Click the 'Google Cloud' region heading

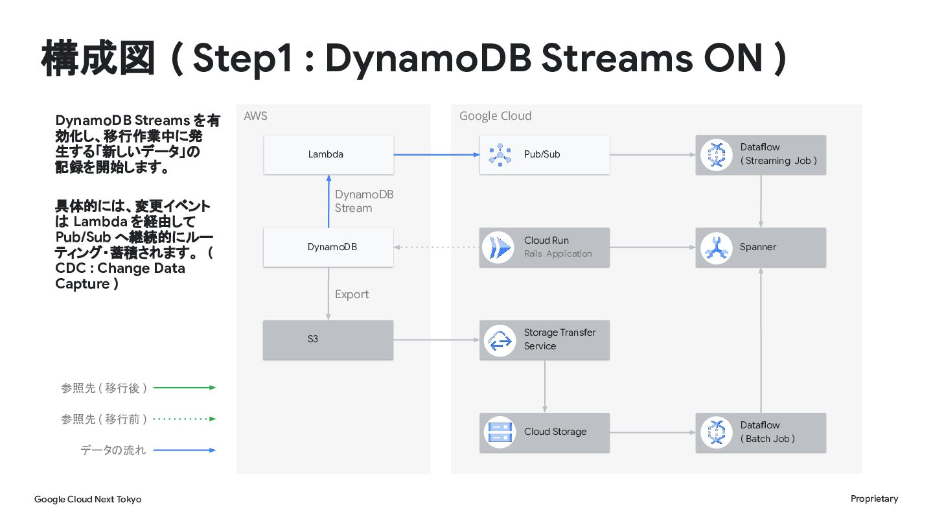[496, 116]
